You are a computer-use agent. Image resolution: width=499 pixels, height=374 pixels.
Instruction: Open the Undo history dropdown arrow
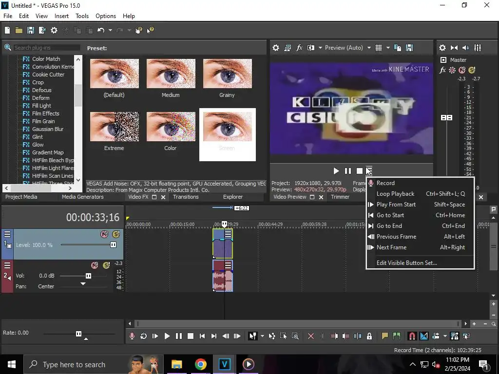(x=110, y=30)
